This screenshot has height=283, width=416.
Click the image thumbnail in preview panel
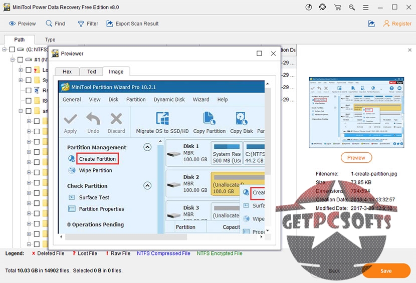(356, 113)
